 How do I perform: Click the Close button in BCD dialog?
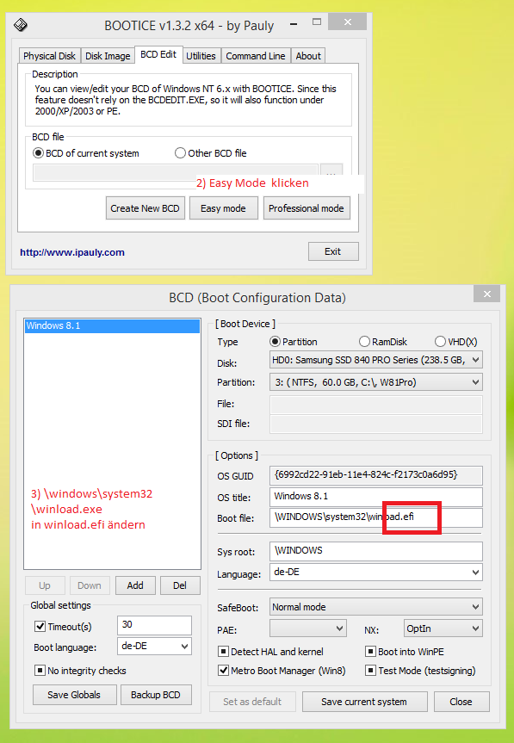[461, 702]
